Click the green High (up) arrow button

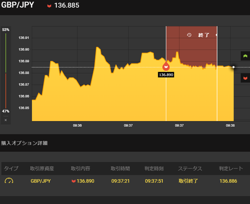click(245, 56)
